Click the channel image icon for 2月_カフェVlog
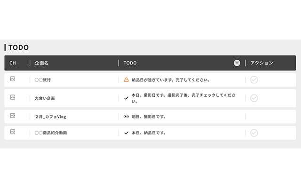 click(x=13, y=116)
